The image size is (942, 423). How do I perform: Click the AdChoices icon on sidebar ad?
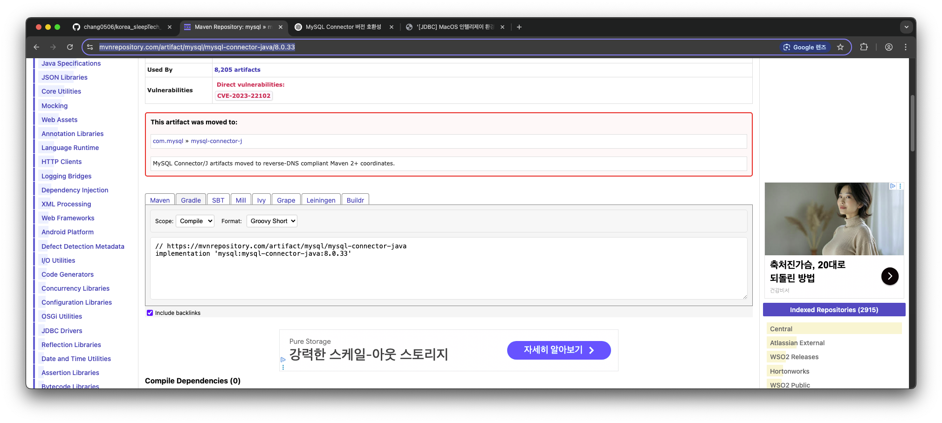coord(893,186)
